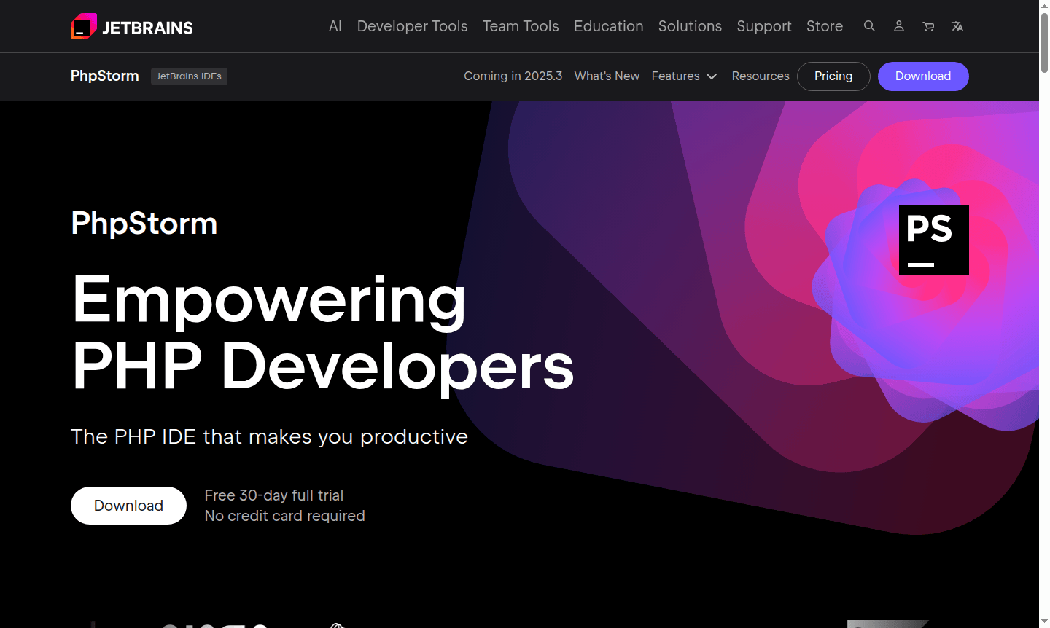Open the Solutions menu
This screenshot has width=1050, height=628.
point(690,26)
